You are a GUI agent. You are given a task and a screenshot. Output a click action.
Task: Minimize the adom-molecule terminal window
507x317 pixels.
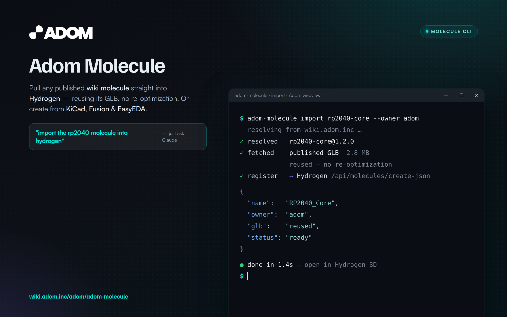446,95
